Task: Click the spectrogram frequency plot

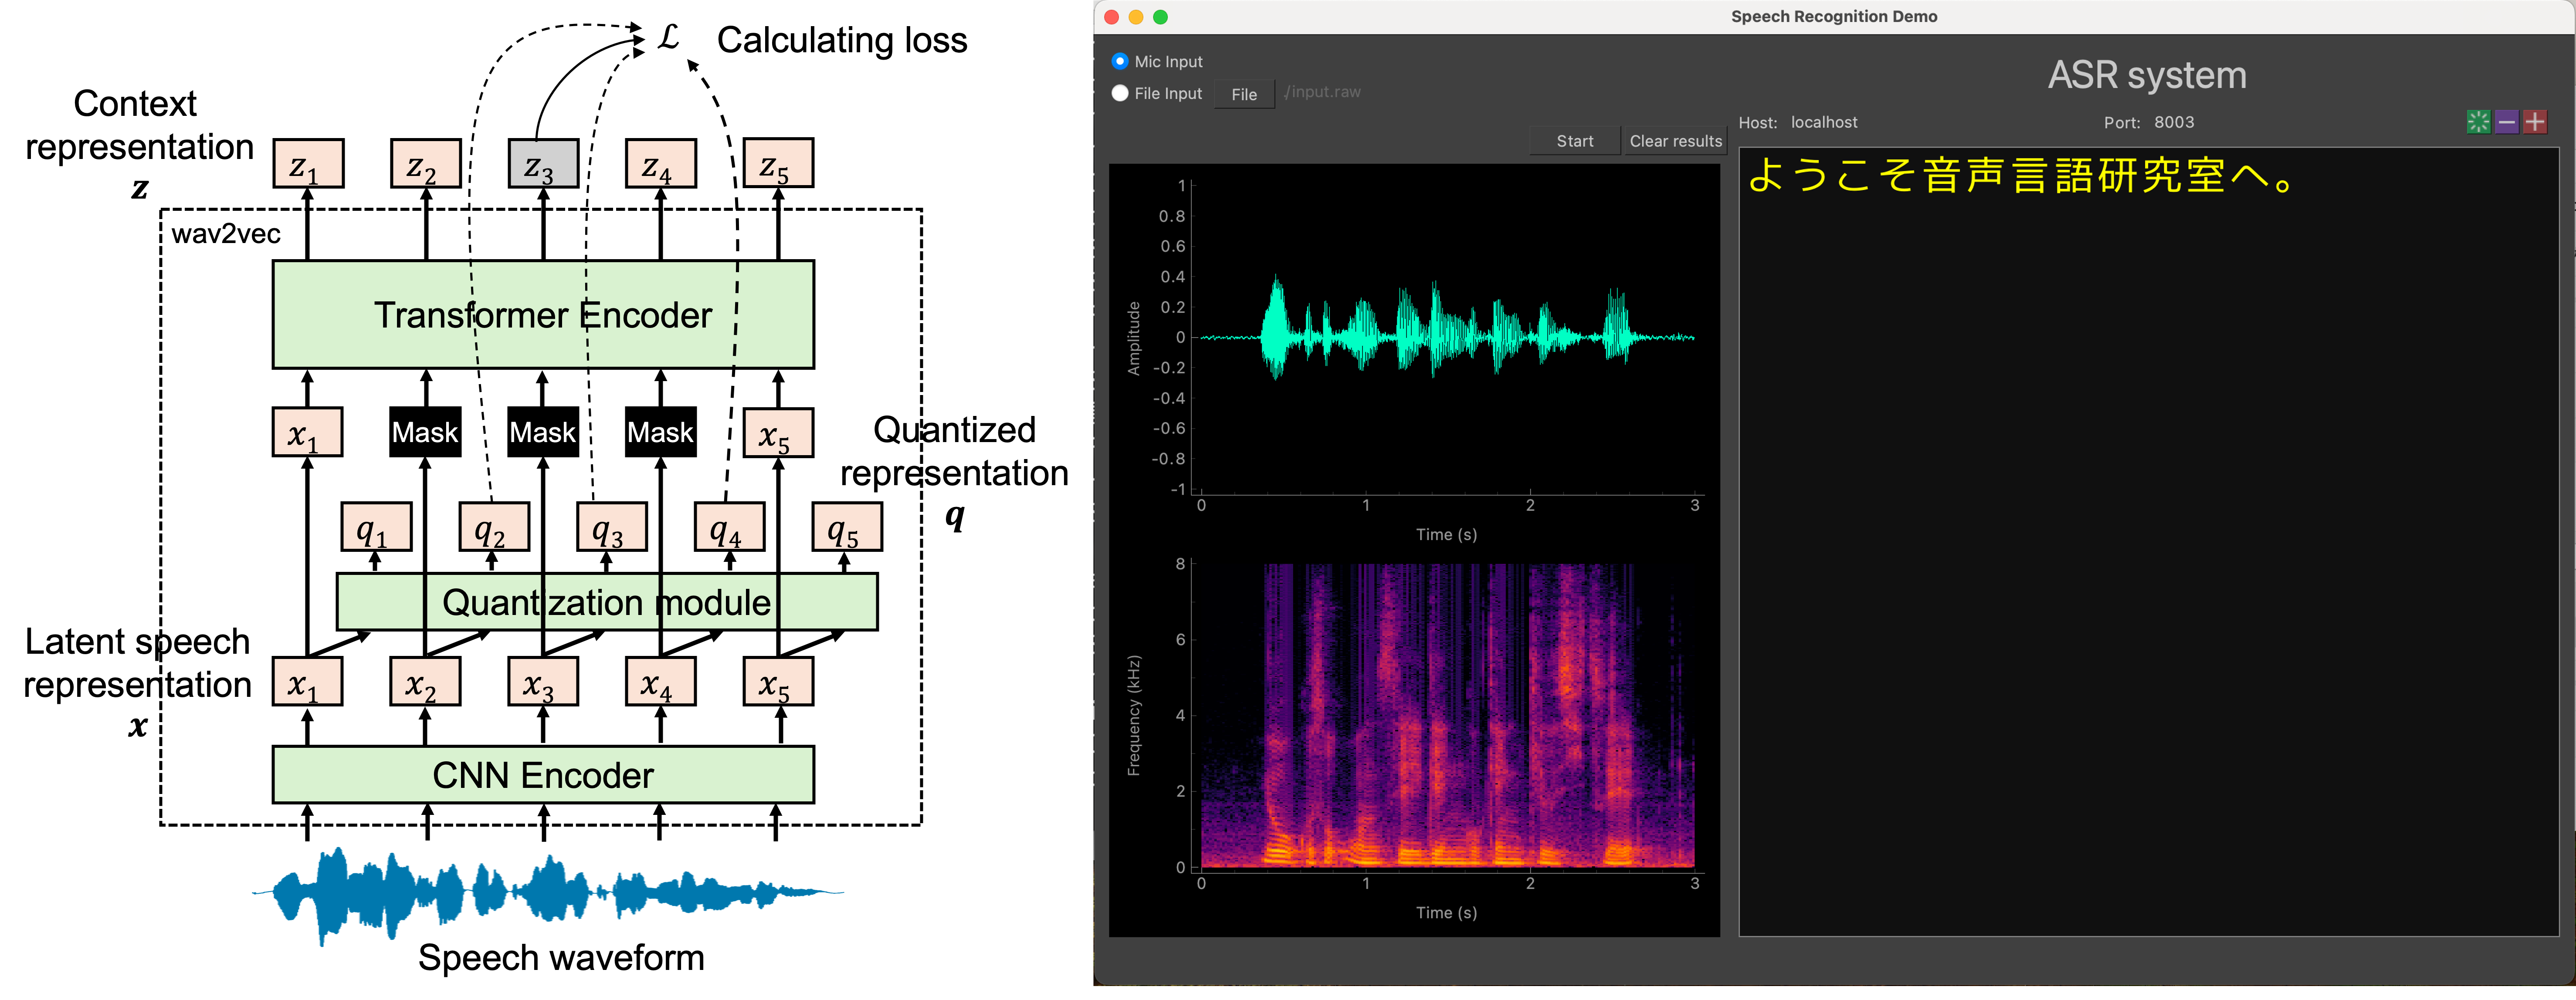Action: pos(1447,715)
